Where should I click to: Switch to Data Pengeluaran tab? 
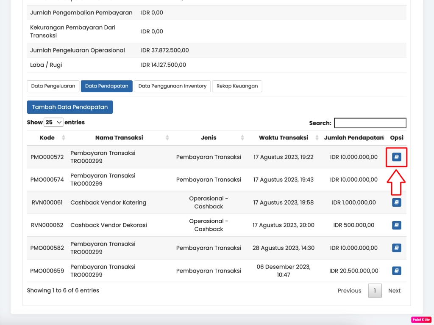pos(53,86)
